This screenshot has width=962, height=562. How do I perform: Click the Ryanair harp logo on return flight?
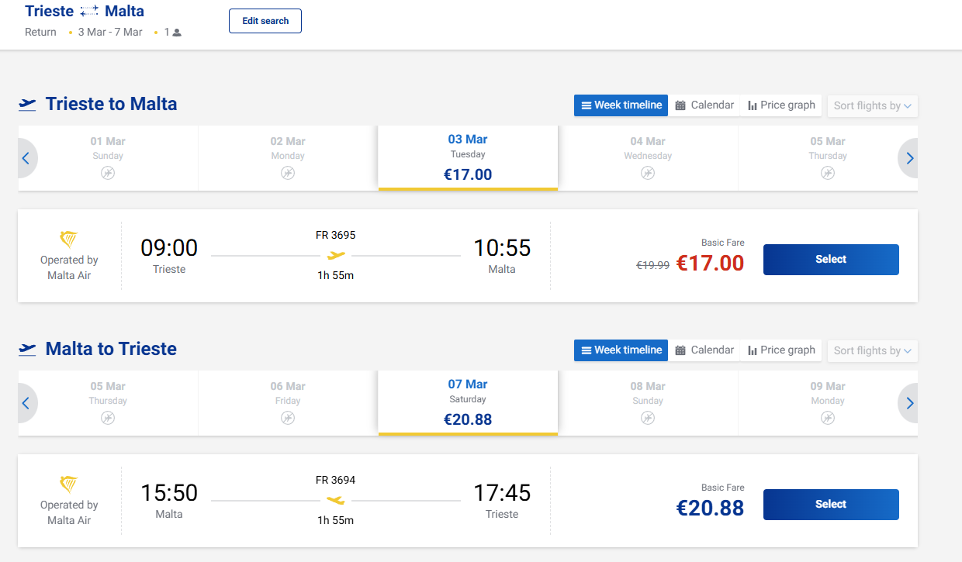click(69, 484)
